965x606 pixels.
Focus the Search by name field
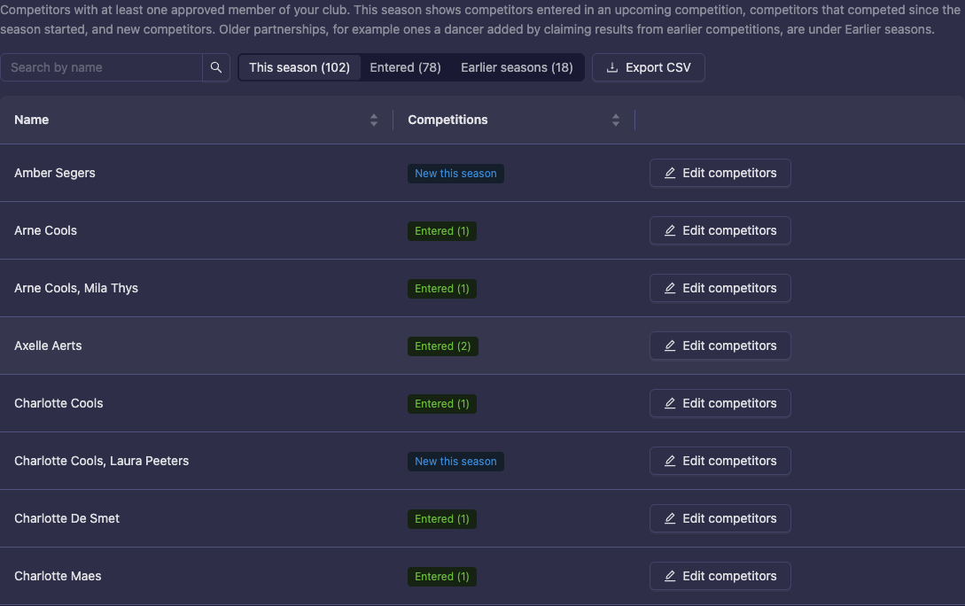pyautogui.click(x=102, y=67)
